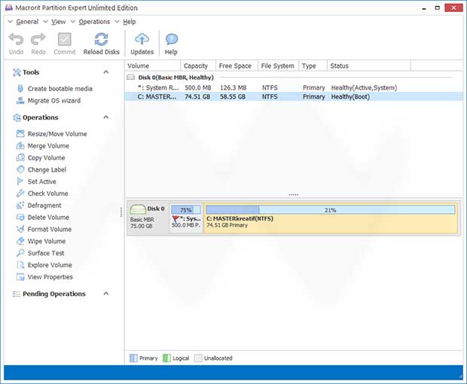The width and height of the screenshot is (467, 384).
Task: Sort by the Volume column header
Action: pyautogui.click(x=152, y=66)
